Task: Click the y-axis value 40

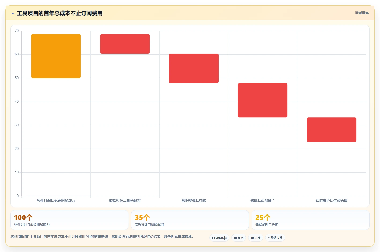Action: (17, 102)
